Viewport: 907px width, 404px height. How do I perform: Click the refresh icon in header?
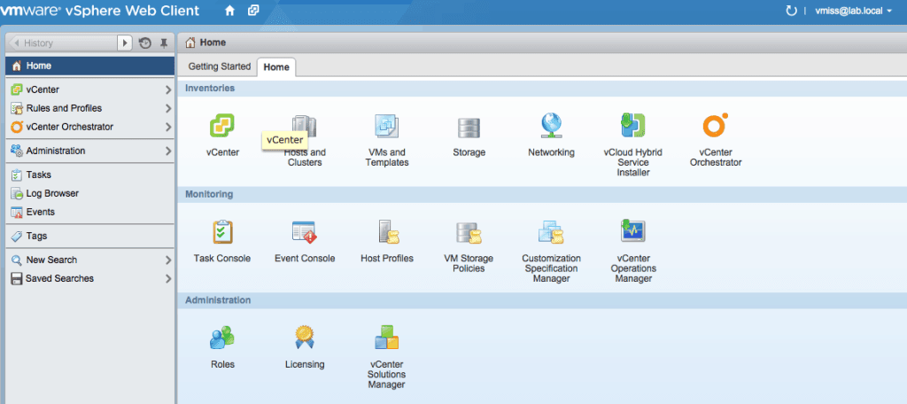pyautogui.click(x=791, y=11)
